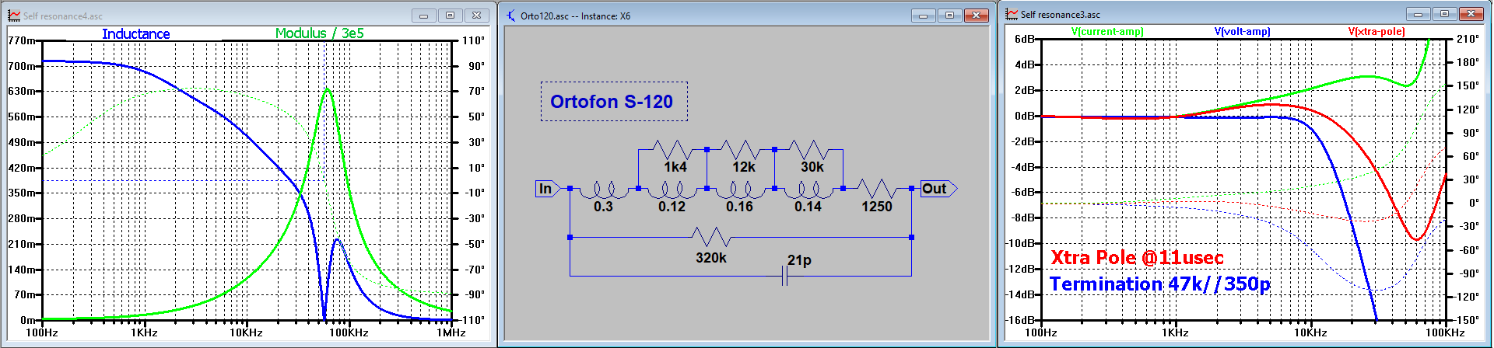This screenshot has height=348, width=1494.
Task: Select the 0.12 inductor
Action: (672, 190)
